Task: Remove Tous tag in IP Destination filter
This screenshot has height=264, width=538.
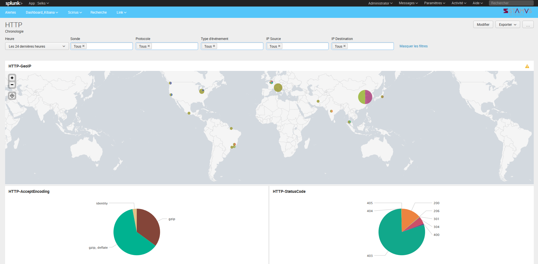Action: point(344,46)
